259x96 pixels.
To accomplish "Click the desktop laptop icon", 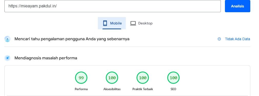I will [133, 23].
